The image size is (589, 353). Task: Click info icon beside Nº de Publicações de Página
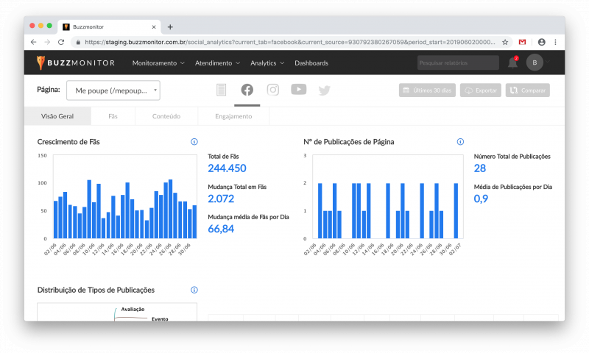pyautogui.click(x=460, y=142)
